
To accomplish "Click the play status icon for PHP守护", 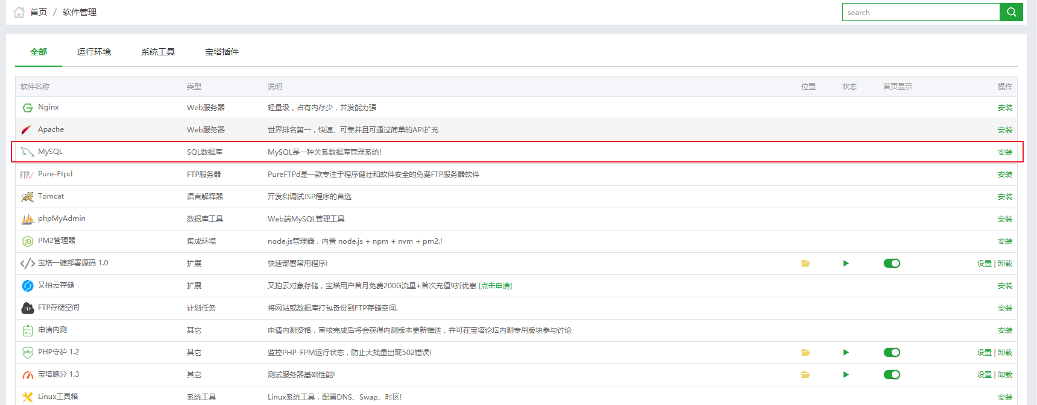I will point(846,353).
